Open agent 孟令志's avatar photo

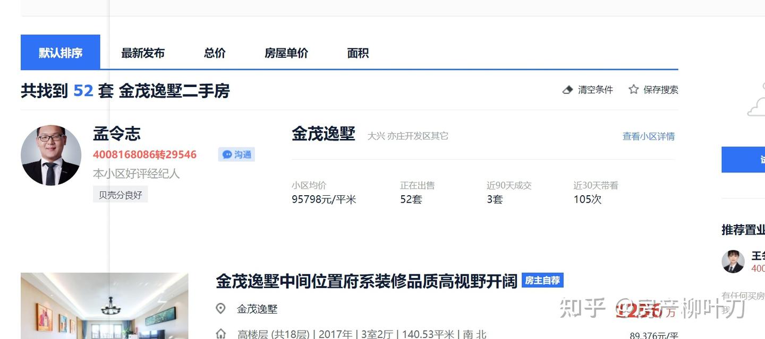coord(51,155)
